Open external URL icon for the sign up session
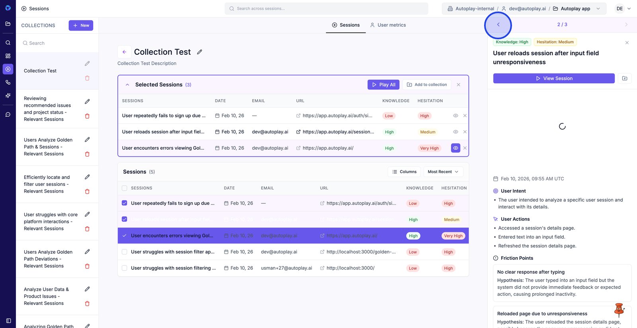 [x=298, y=116]
